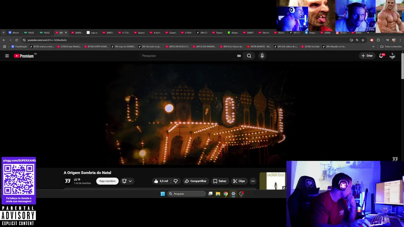Viewport: 404px width, 227px height.
Task: Open the on-screen keyboard icon in search box
Action: coord(239,56)
